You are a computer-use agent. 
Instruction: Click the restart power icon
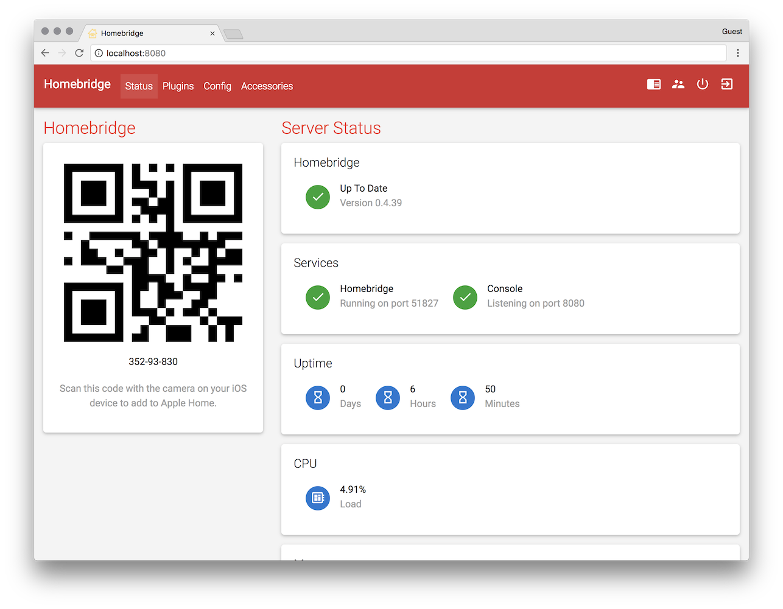pyautogui.click(x=703, y=84)
